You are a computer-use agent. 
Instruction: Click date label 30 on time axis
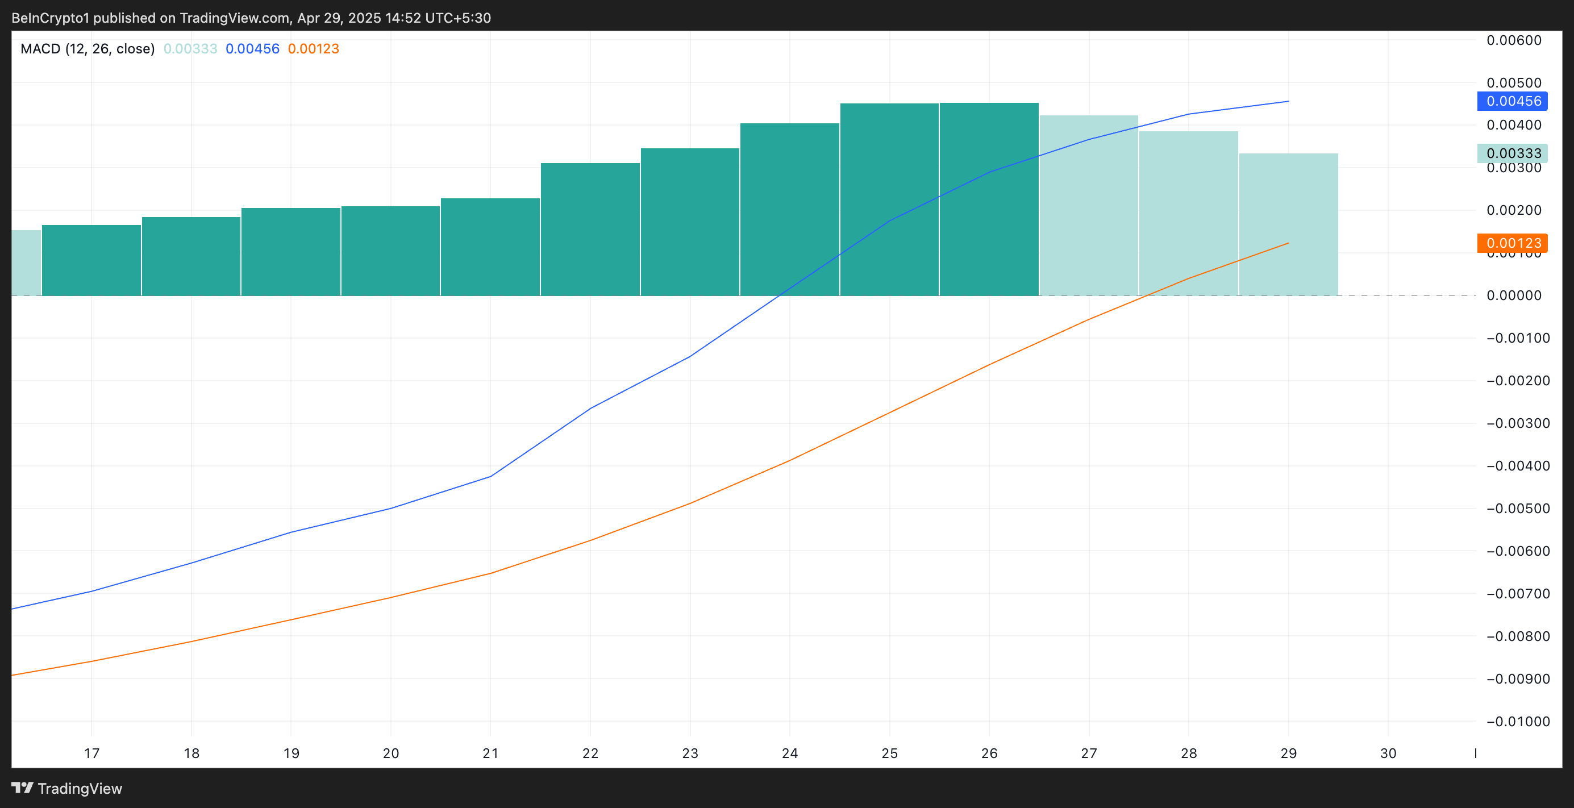pos(1388,753)
